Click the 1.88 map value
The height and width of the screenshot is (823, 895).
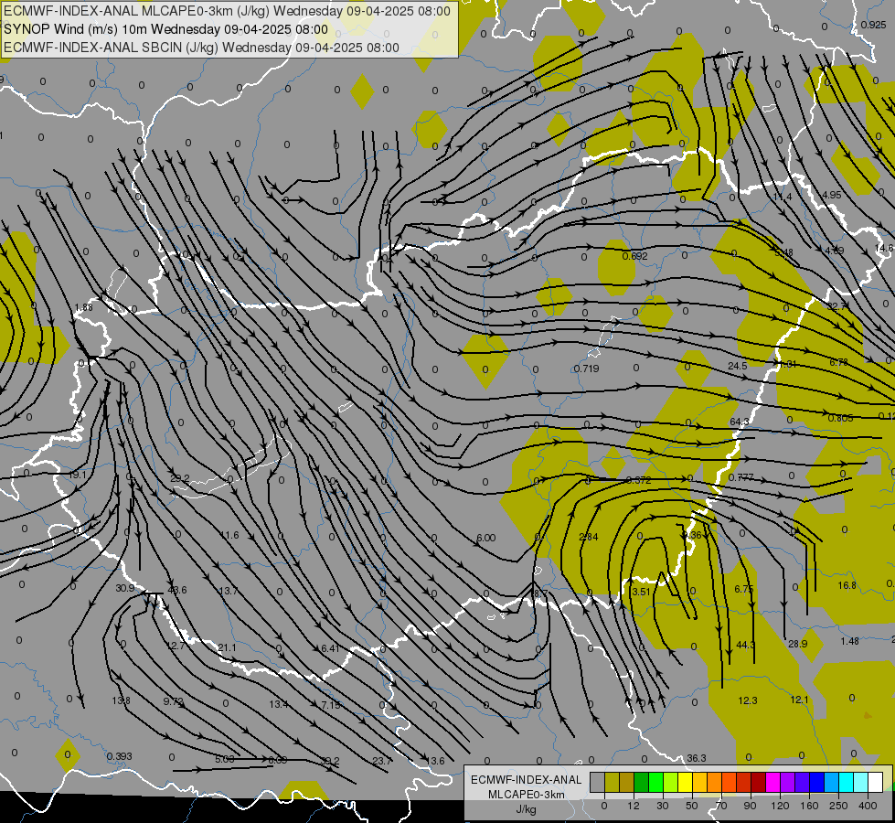[x=83, y=307]
